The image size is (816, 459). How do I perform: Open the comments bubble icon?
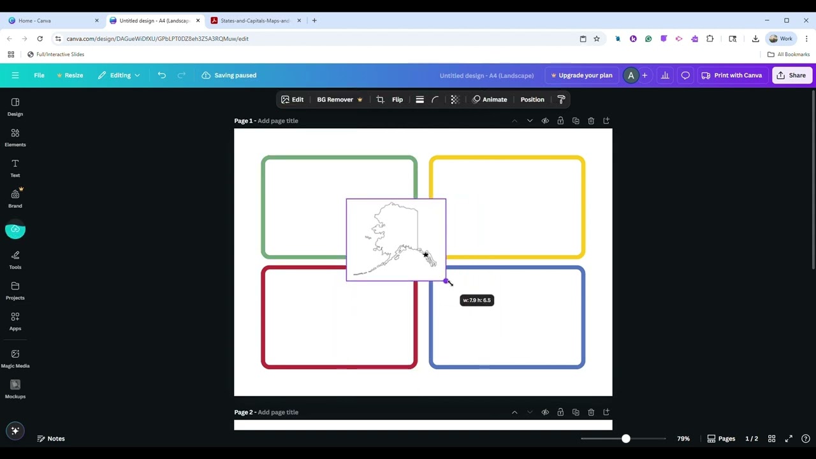coord(685,75)
